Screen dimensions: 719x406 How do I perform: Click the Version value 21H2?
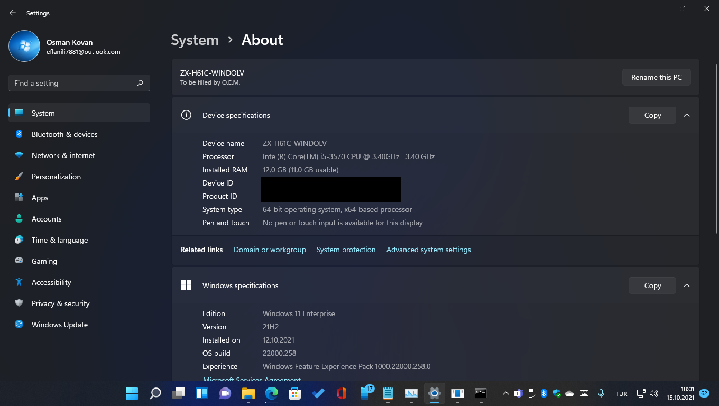tap(271, 327)
